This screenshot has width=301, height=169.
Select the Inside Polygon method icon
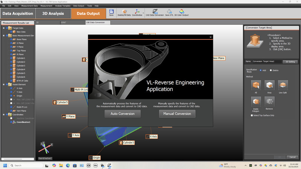click(256, 101)
